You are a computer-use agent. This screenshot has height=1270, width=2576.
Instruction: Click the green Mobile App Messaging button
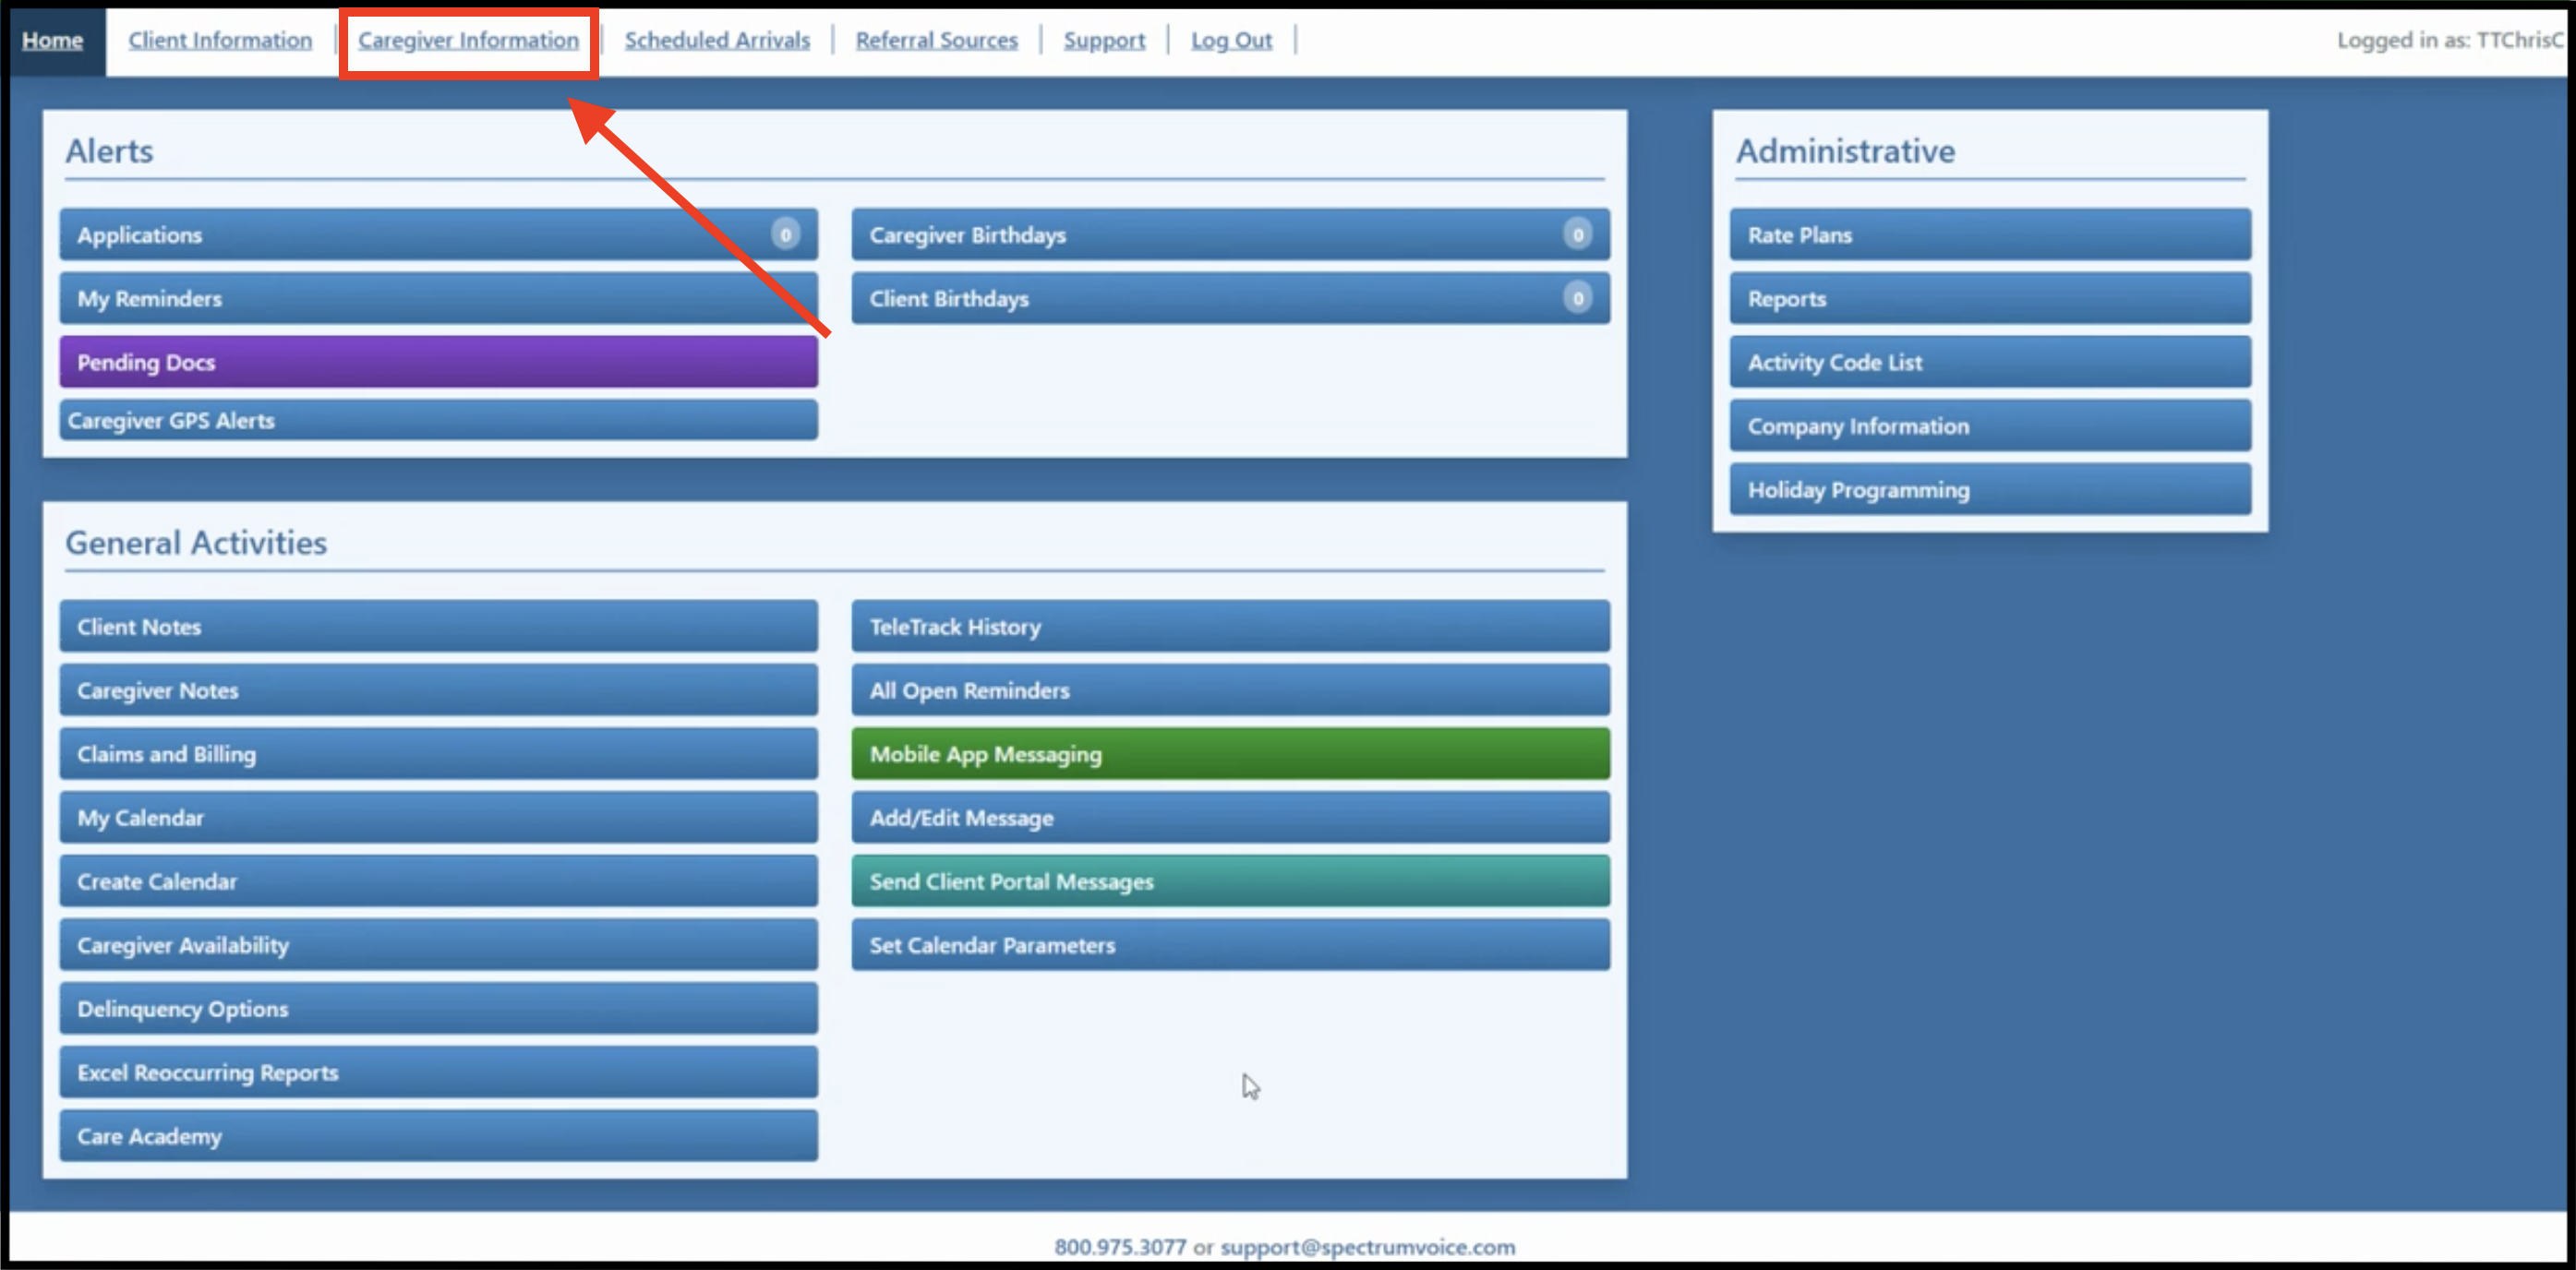[1230, 754]
